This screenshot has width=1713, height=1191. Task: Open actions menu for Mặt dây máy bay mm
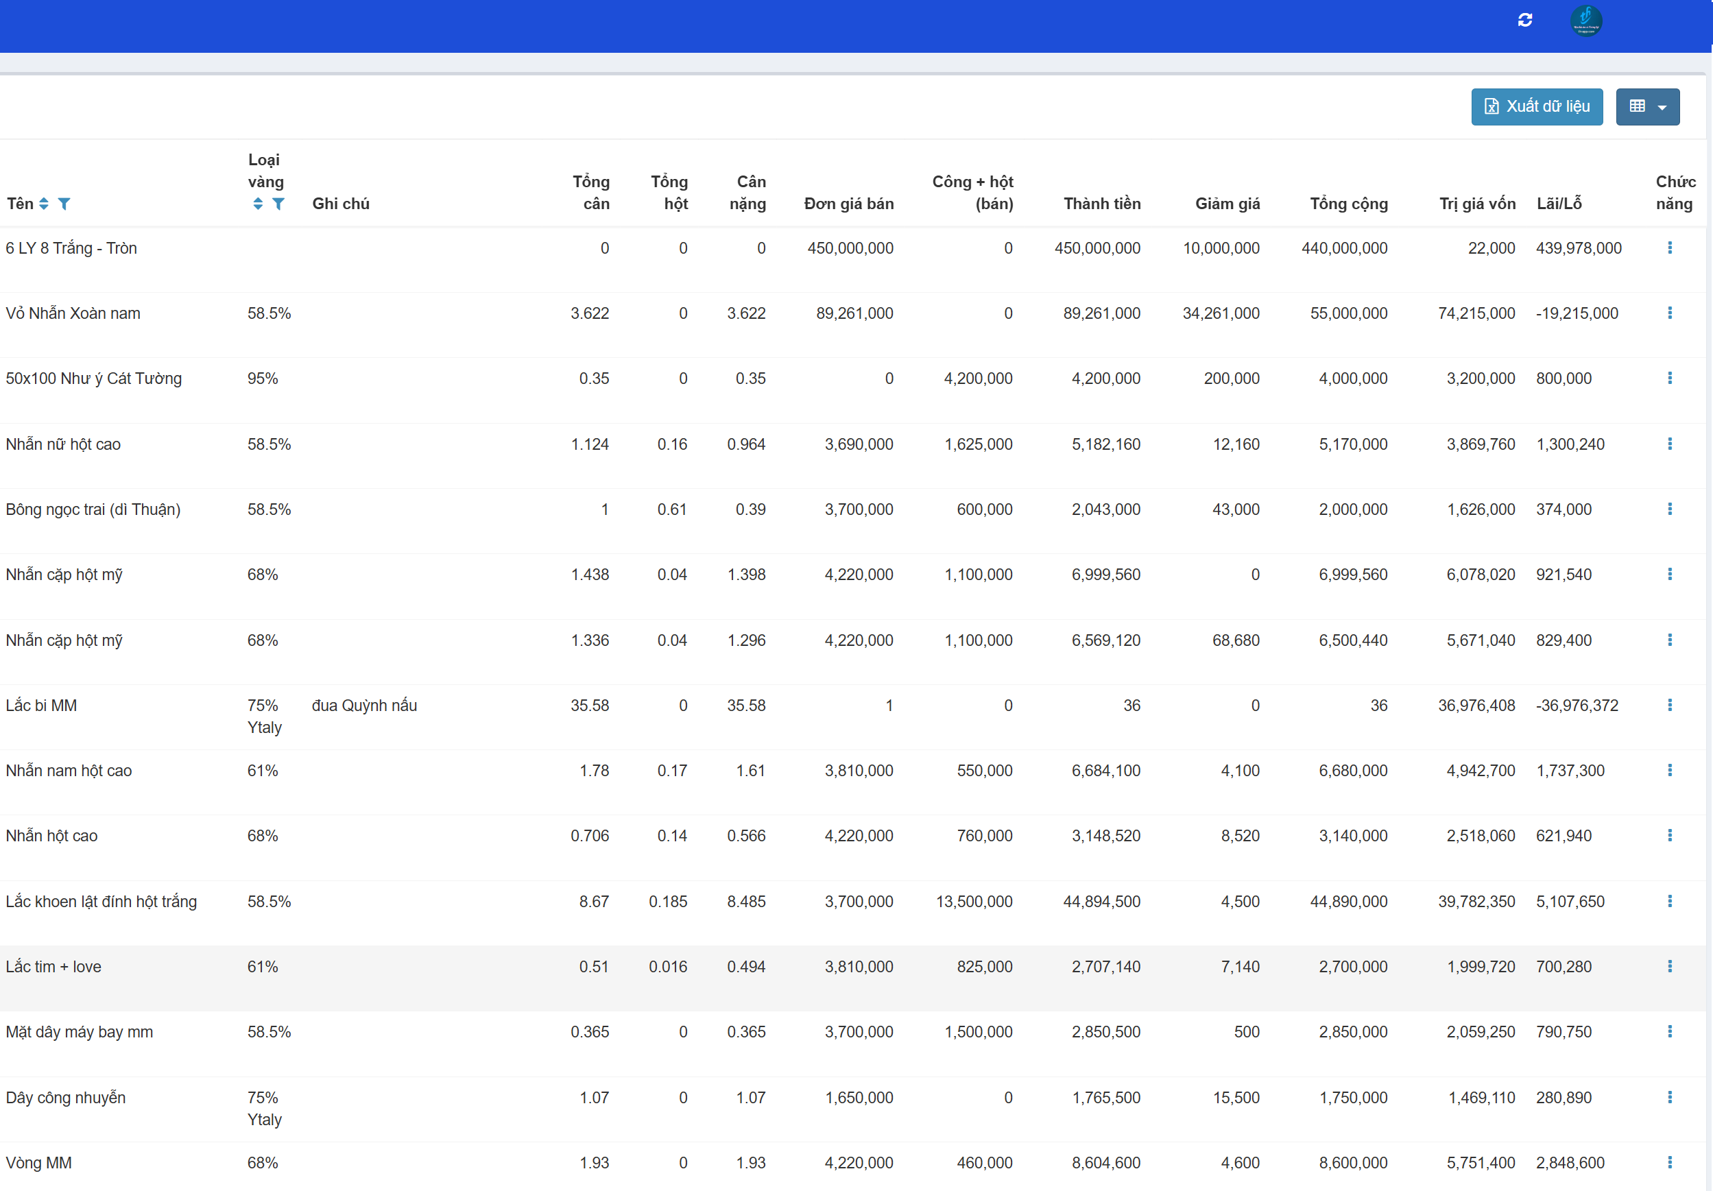tap(1670, 1032)
